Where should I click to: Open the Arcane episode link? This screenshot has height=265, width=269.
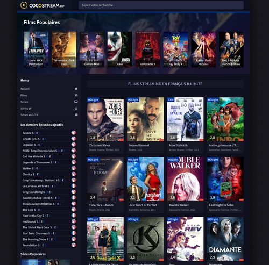[31, 133]
